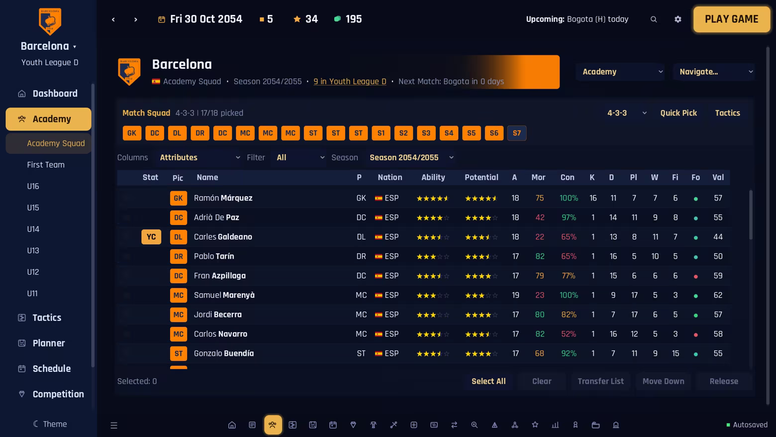776x437 pixels.
Task: Click Quick Pick in the match squad bar
Action: (679, 113)
